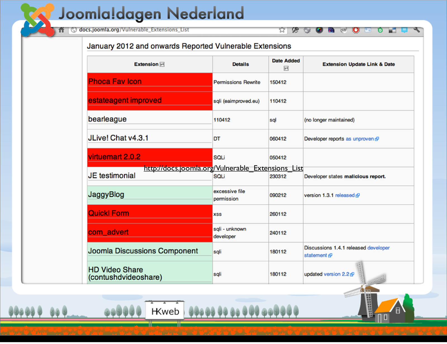Open the blue speech bubble extension icon

pyautogui.click(x=404, y=30)
